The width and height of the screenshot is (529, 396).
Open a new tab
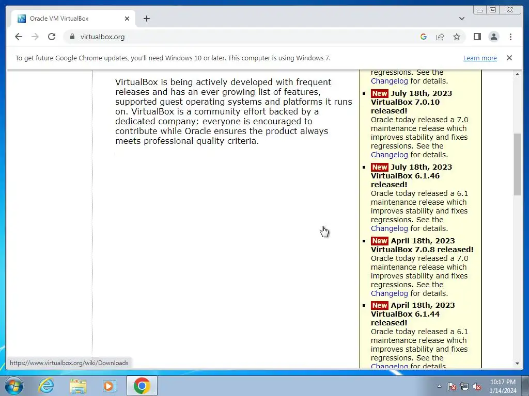click(x=146, y=19)
